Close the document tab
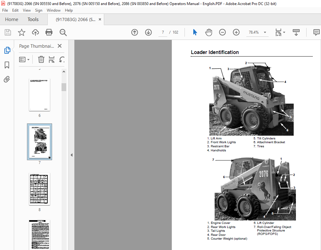321x250 pixels. pos(100,19)
